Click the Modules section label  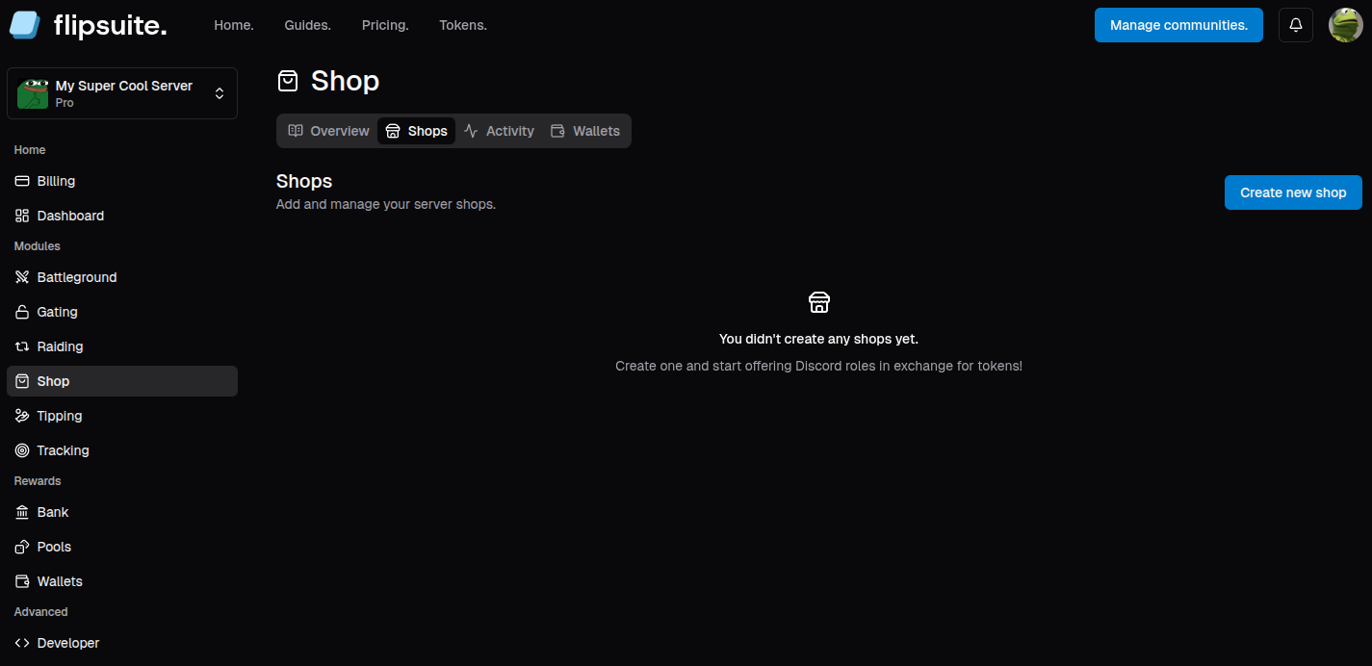38,246
